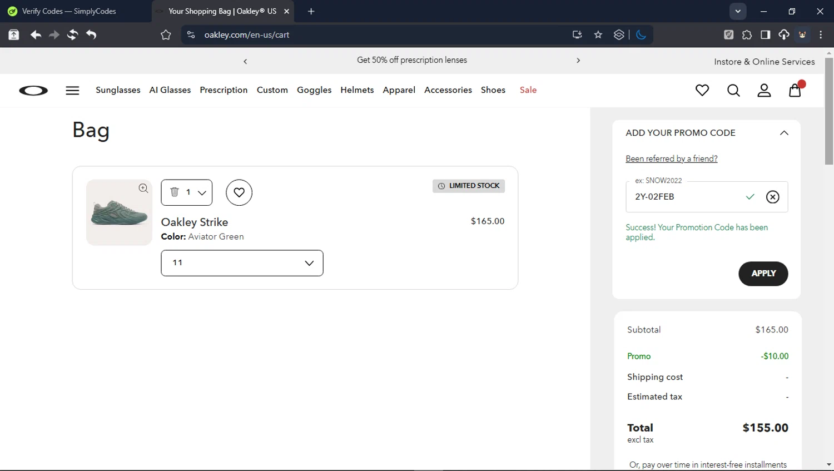This screenshot has height=471, width=834.
Task: Open the account profile icon
Action: tap(765, 90)
